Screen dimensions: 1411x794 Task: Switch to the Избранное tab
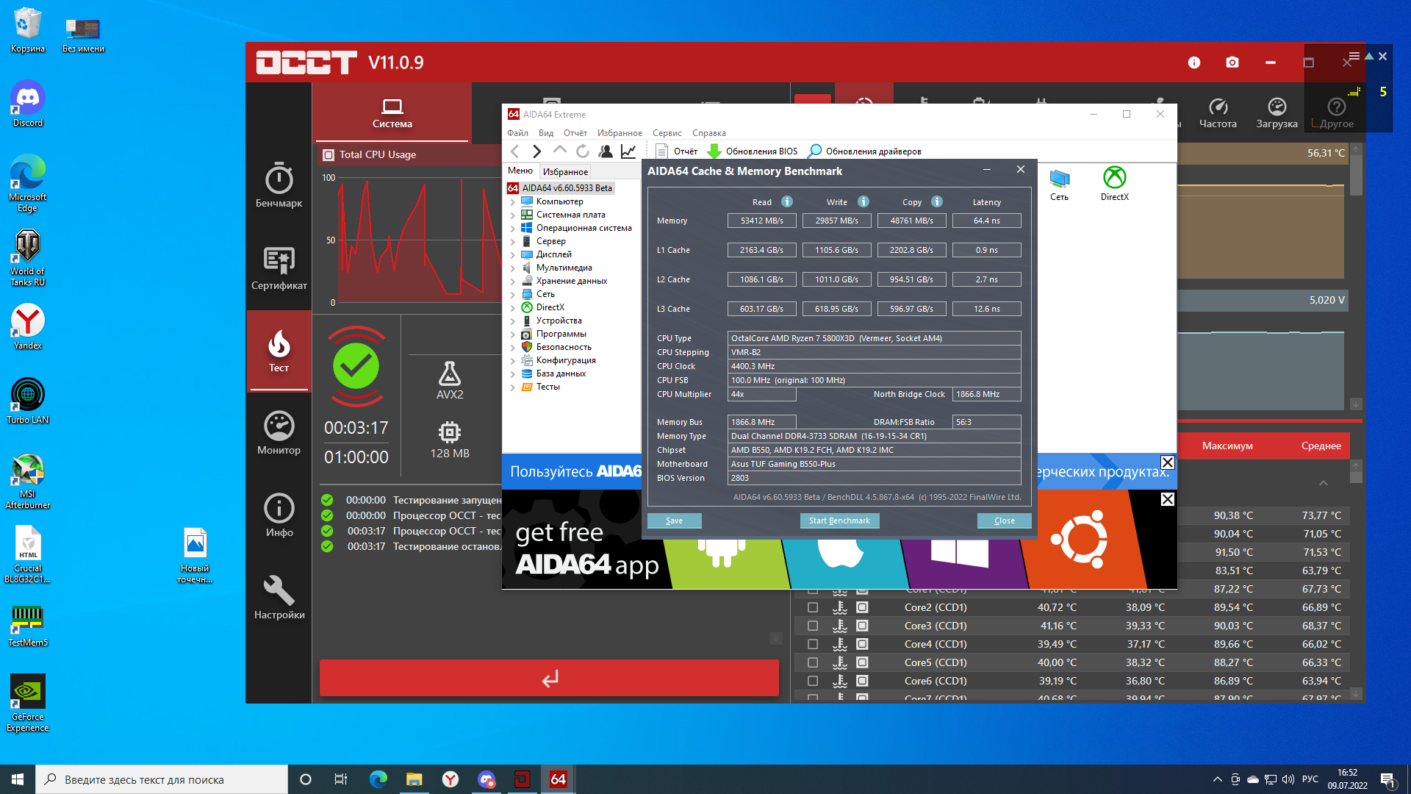tap(565, 171)
